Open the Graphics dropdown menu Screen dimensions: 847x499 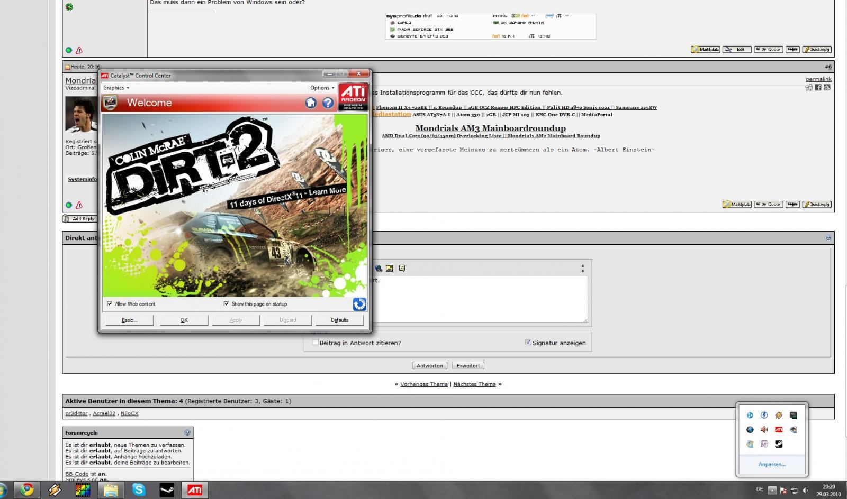pyautogui.click(x=116, y=88)
